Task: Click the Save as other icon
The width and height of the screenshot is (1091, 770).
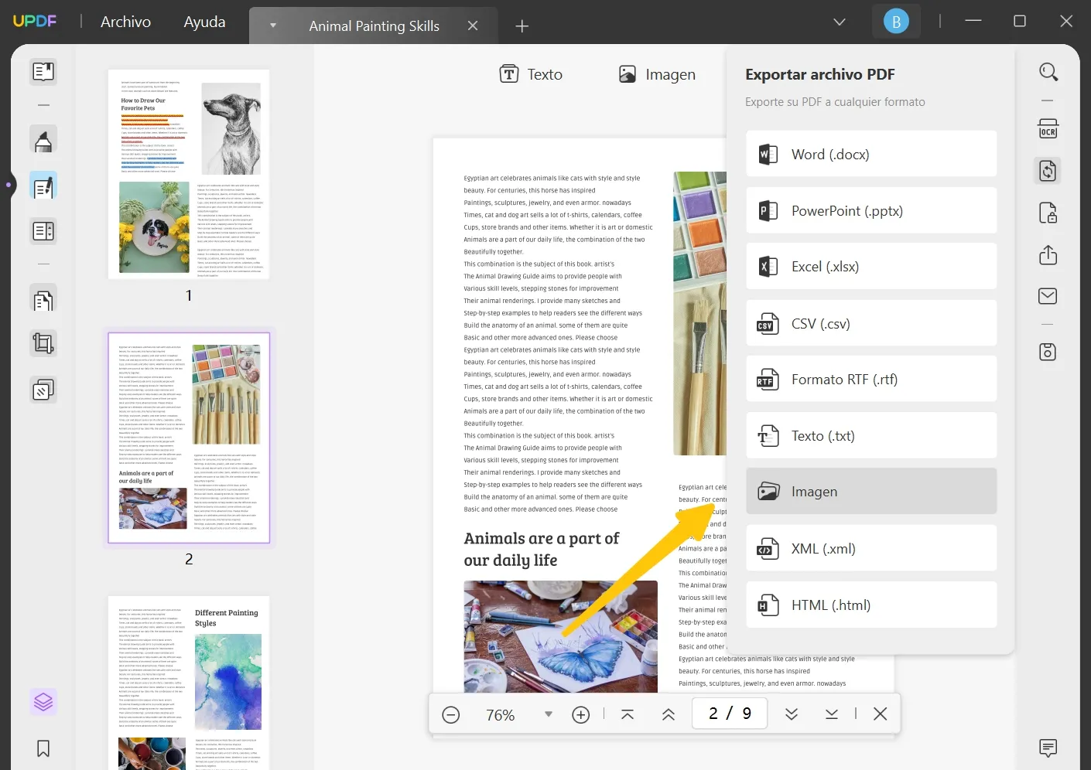Action: point(1048,352)
